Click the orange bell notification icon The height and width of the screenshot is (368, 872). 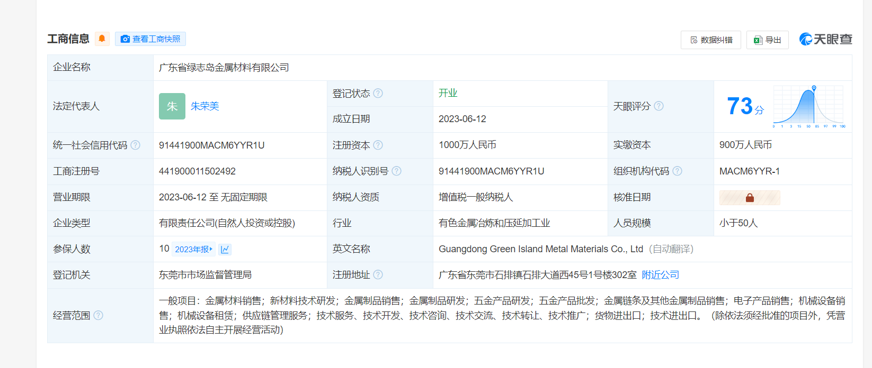coord(102,39)
